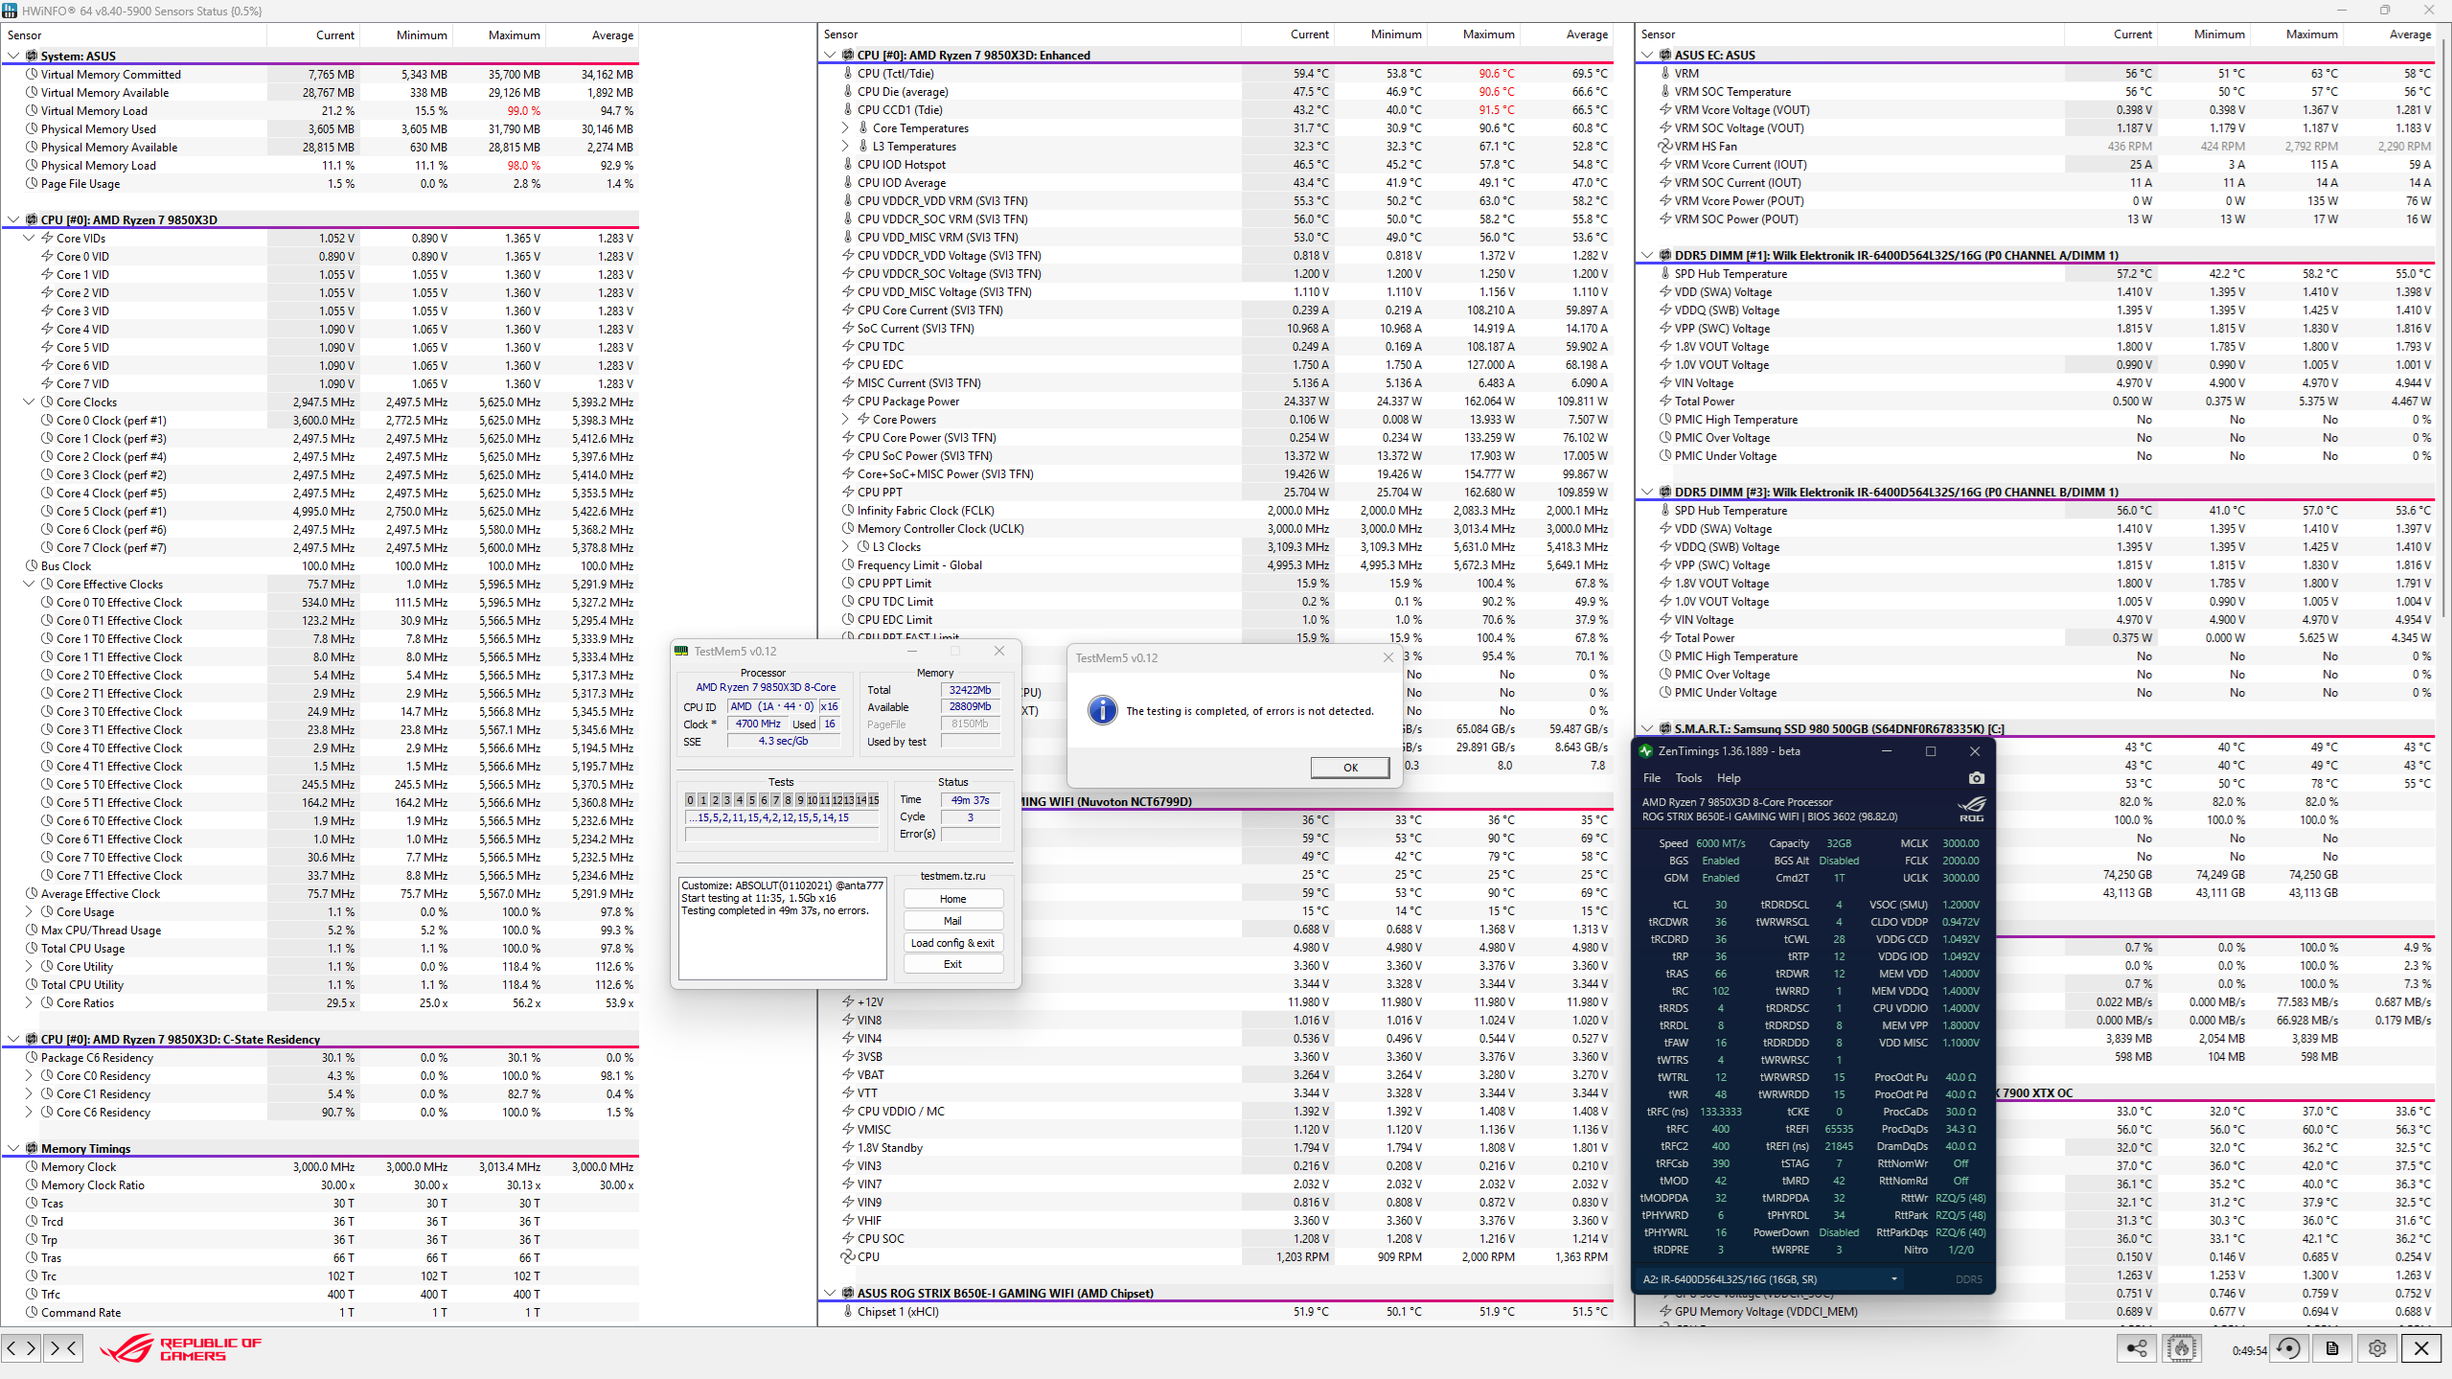The height and width of the screenshot is (1379, 2452).
Task: Close the HWiNFO sensors window using the footer X button
Action: point(2421,1348)
